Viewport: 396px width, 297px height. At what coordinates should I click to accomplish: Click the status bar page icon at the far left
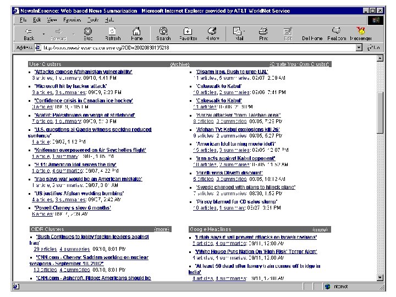(16, 287)
